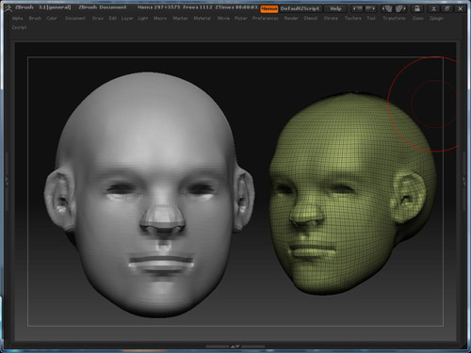The height and width of the screenshot is (353, 471).
Task: Click the ZBrush logo icon
Action: click(x=8, y=8)
